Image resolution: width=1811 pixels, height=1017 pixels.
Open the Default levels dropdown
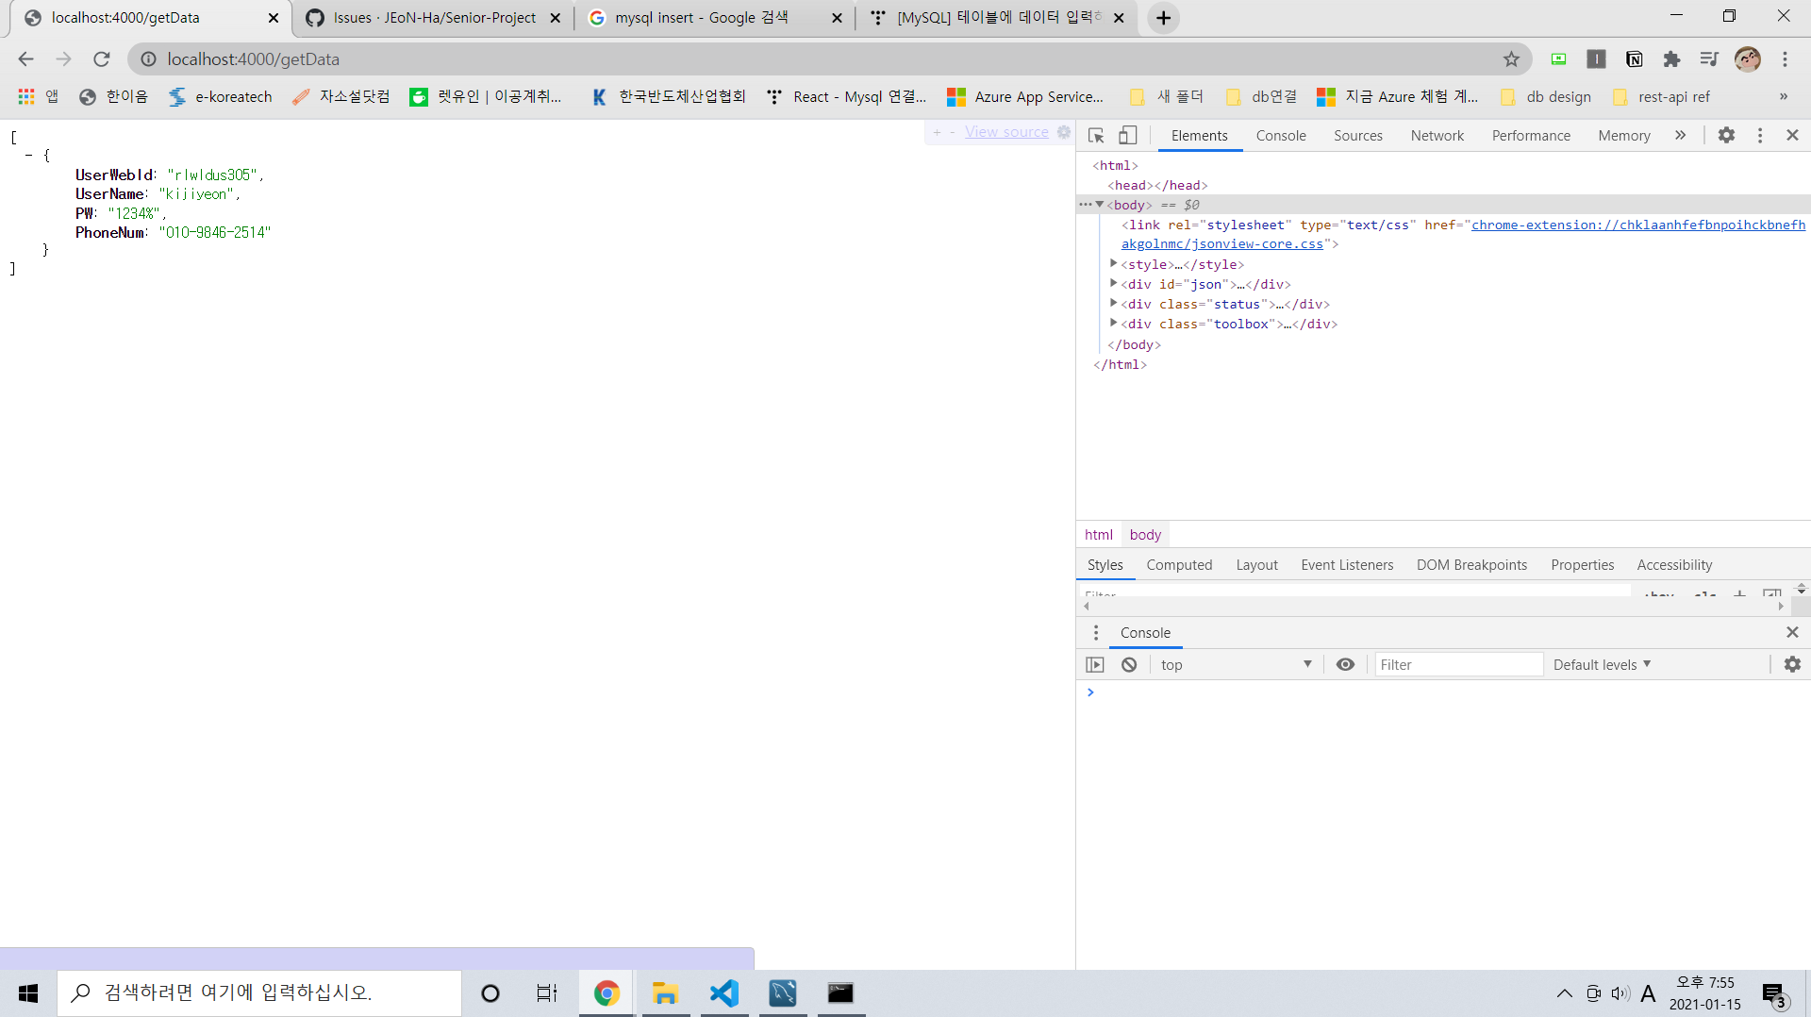[1602, 665]
